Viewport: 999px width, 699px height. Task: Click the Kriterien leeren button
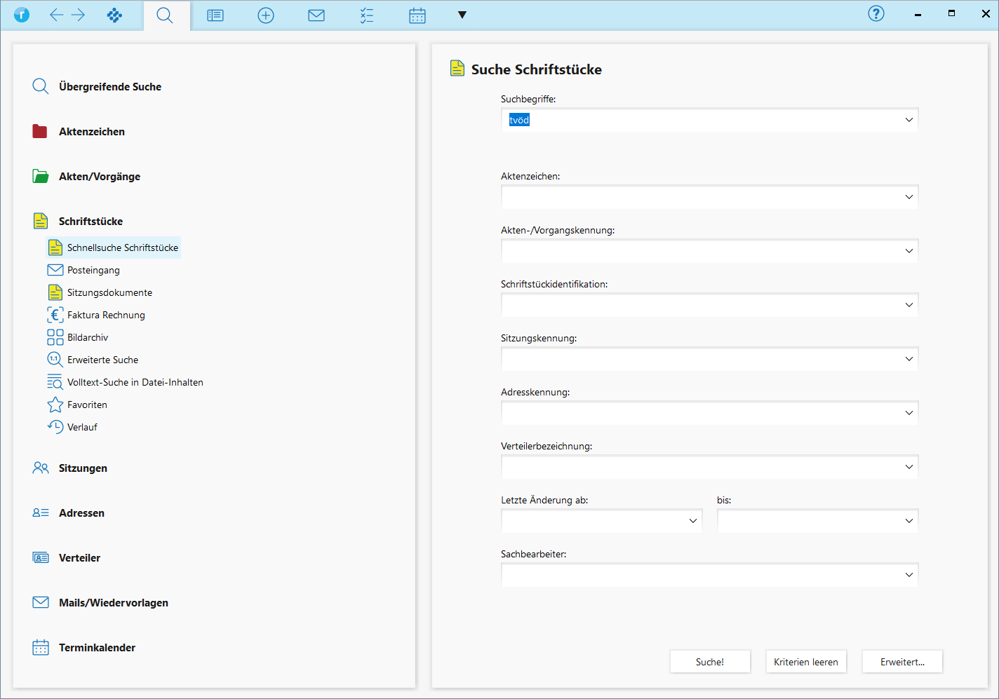(805, 662)
